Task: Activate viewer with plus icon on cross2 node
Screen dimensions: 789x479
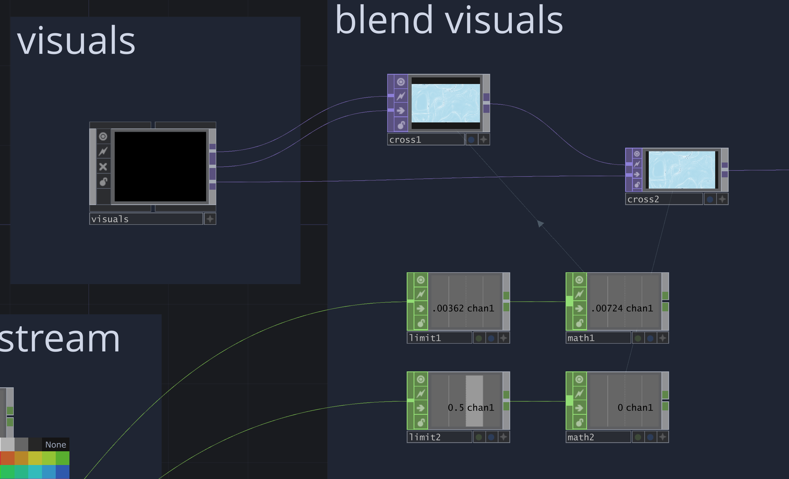Action: pyautogui.click(x=722, y=199)
